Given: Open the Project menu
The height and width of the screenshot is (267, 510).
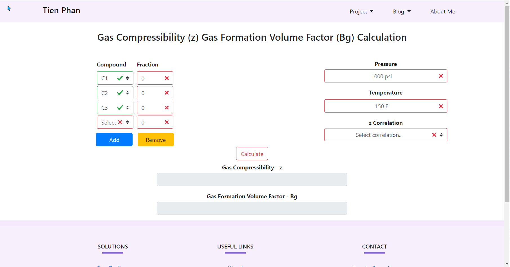Looking at the screenshot, I should point(361,11).
